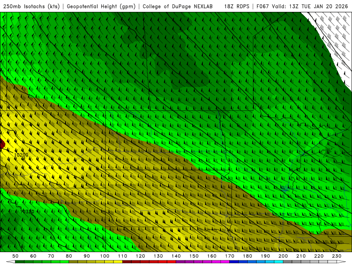The height and width of the screenshot is (264, 352).
Task: Click the '110' legend value
Action: point(123,256)
